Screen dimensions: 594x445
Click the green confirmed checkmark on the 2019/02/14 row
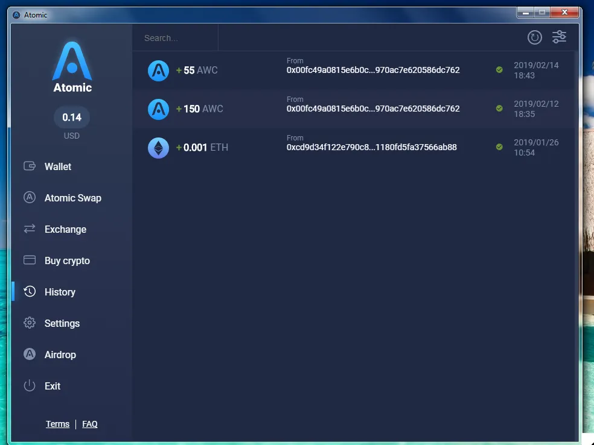click(499, 69)
